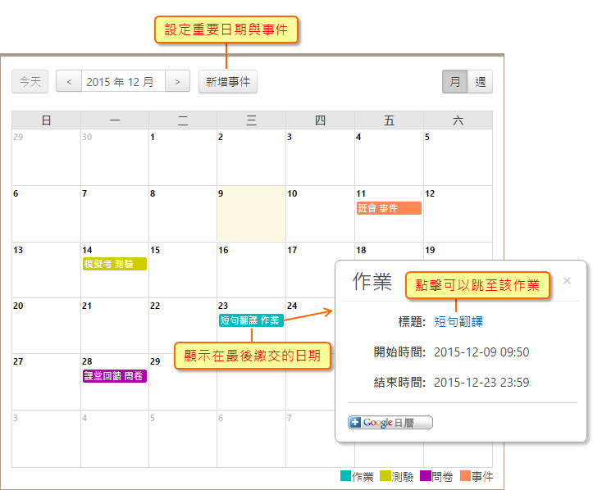Viewport: 593px width, 490px height.
Task: Click 新增事件 to add an event
Action: (x=228, y=82)
